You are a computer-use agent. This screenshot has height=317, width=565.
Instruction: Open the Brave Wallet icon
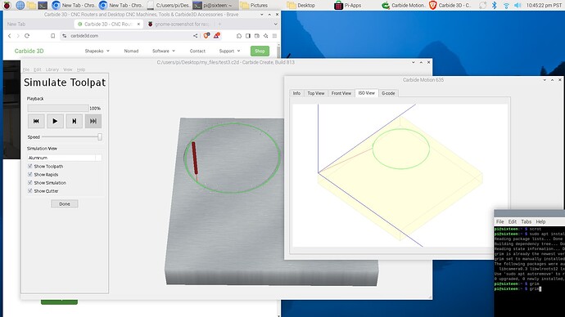(257, 36)
